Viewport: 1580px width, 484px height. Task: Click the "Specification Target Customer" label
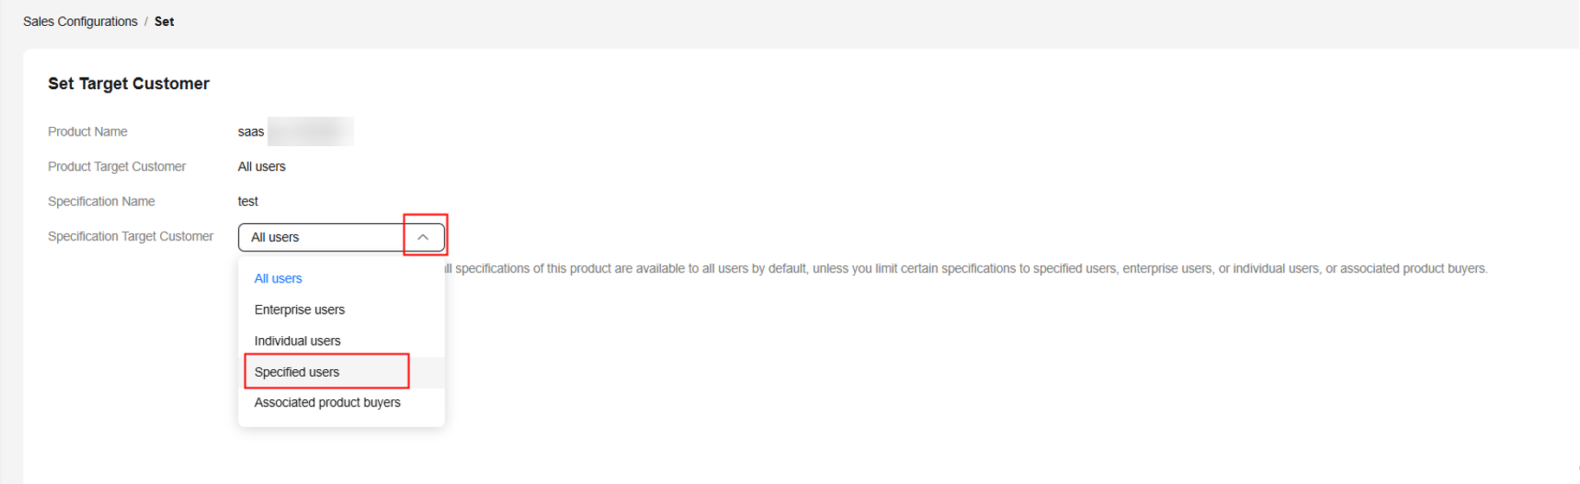click(131, 236)
